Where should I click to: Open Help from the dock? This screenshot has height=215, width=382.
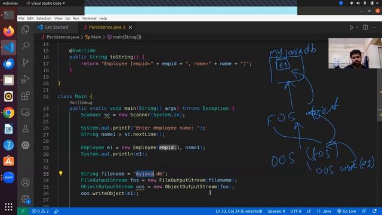8,145
